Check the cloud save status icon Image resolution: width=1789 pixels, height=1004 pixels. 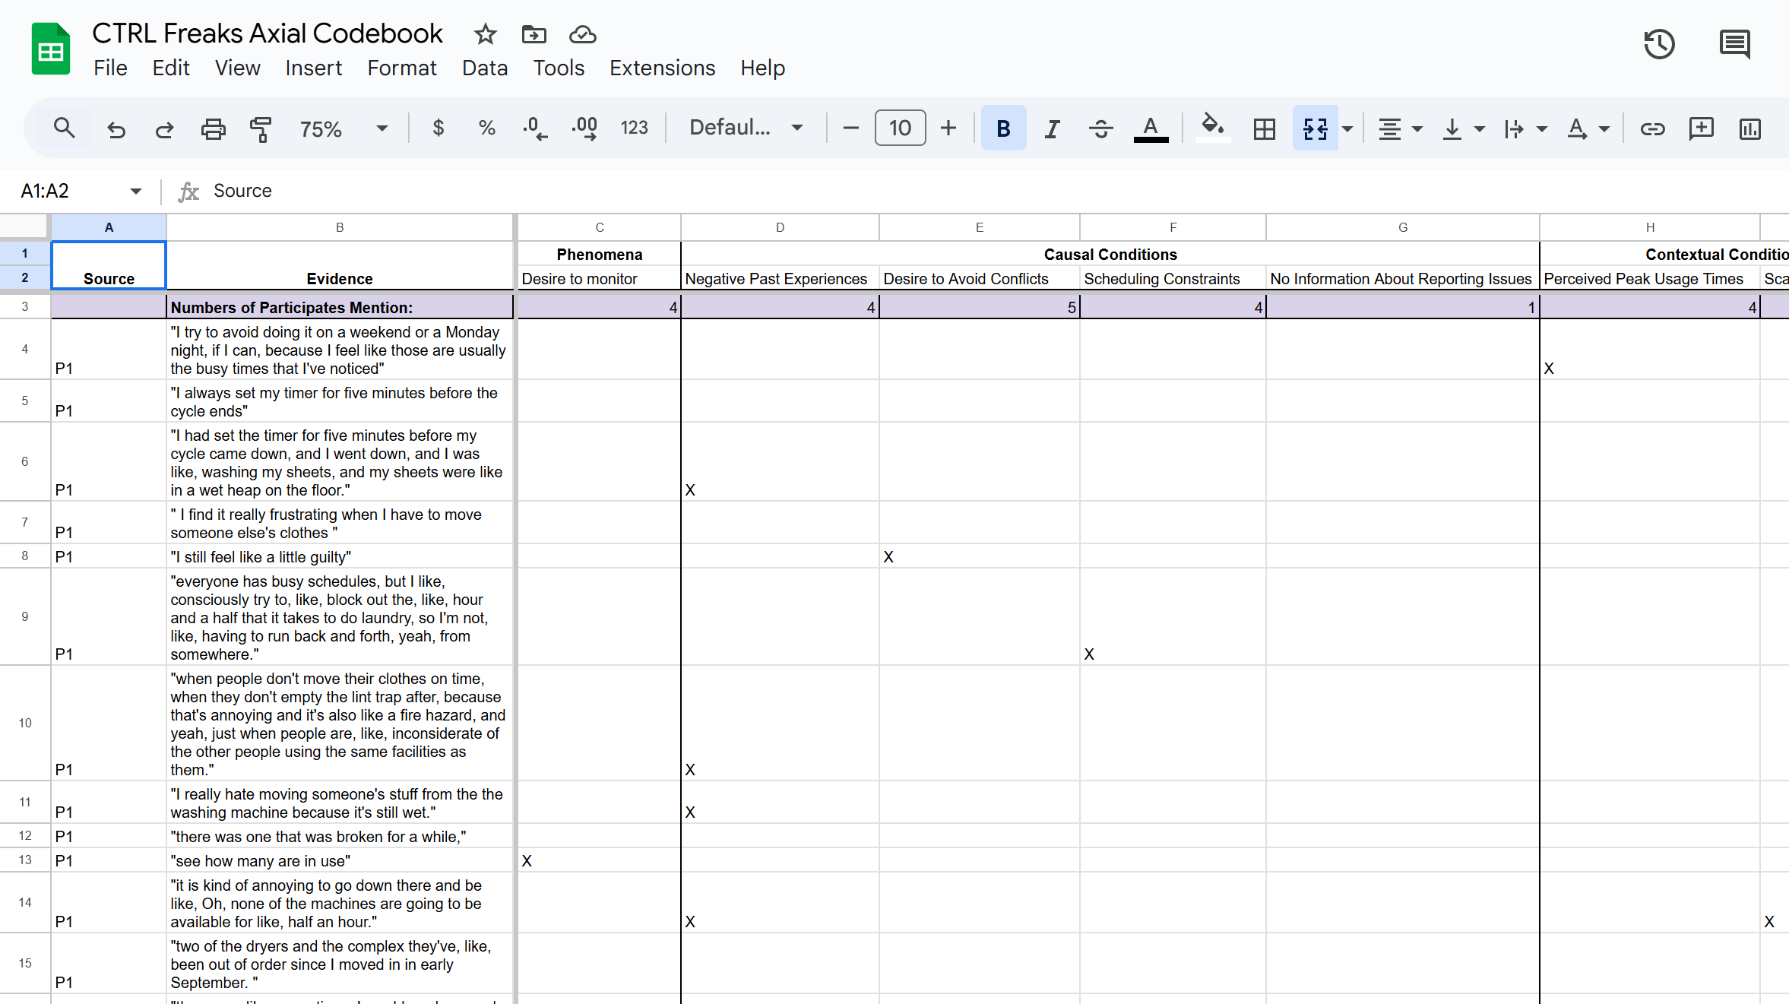[x=582, y=34]
